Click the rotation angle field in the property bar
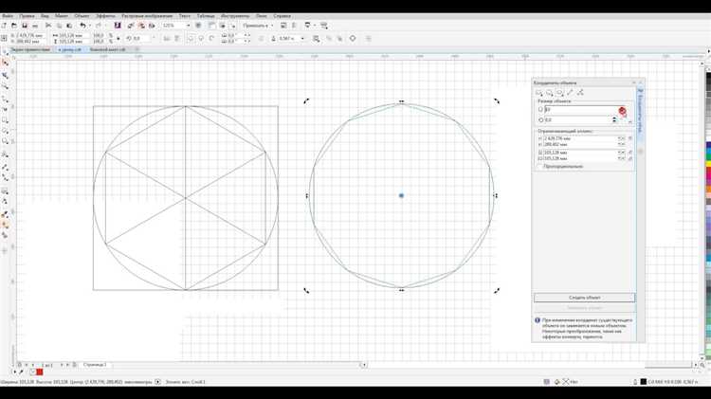The height and width of the screenshot is (399, 711). (140, 39)
